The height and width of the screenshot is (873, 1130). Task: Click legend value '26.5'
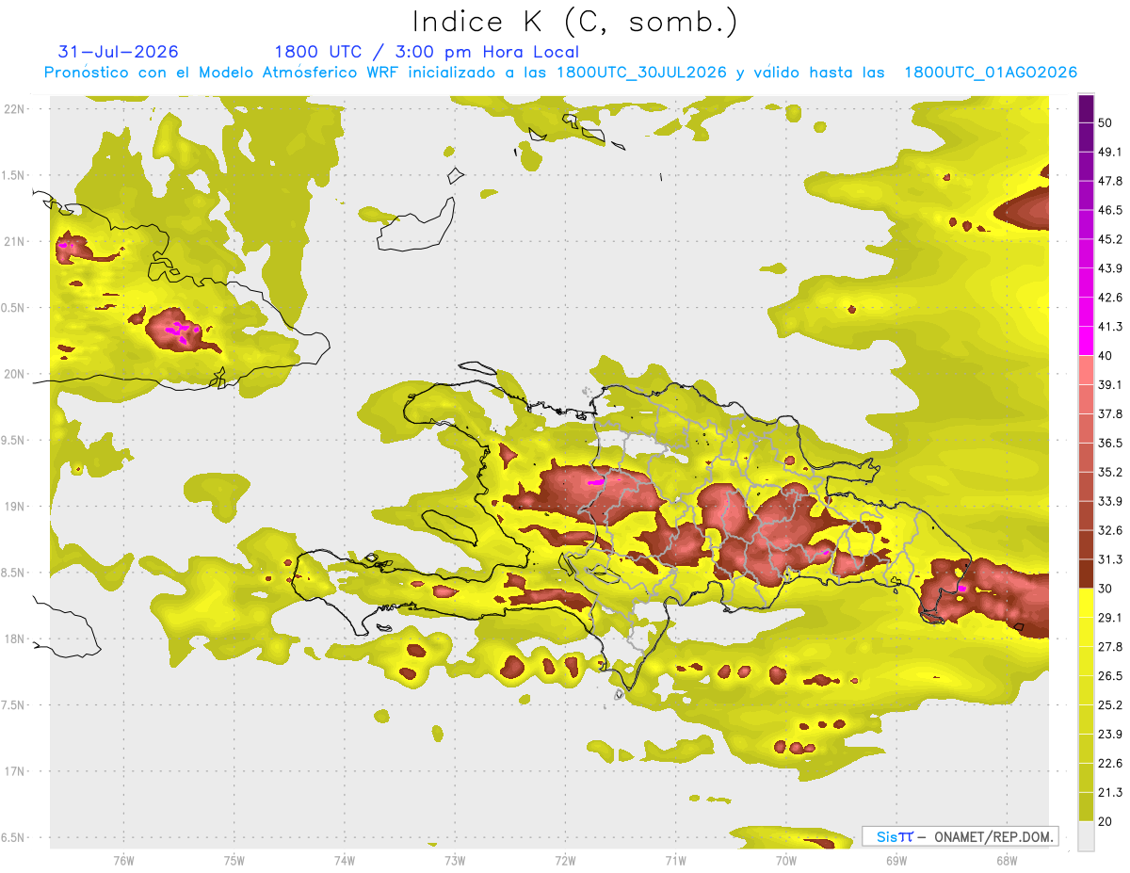[1110, 676]
